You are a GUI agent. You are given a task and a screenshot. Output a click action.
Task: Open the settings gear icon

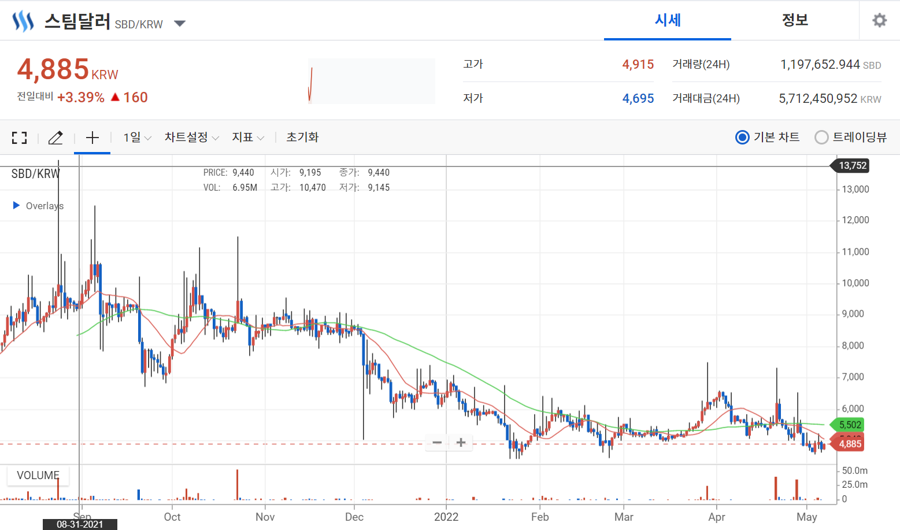coord(879,21)
